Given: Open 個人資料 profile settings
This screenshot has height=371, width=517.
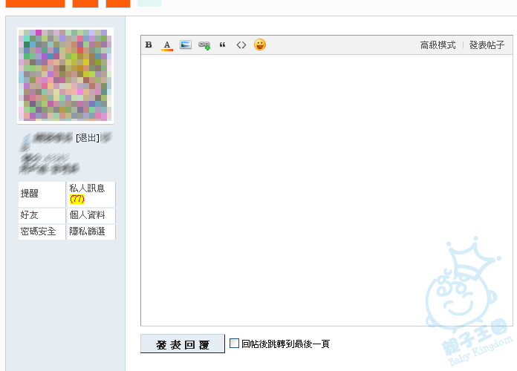Looking at the screenshot, I should point(87,215).
